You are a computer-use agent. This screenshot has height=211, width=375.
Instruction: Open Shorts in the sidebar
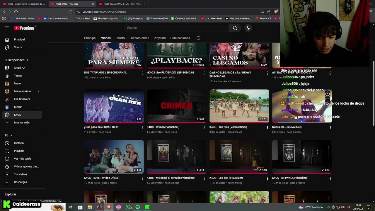[22, 47]
